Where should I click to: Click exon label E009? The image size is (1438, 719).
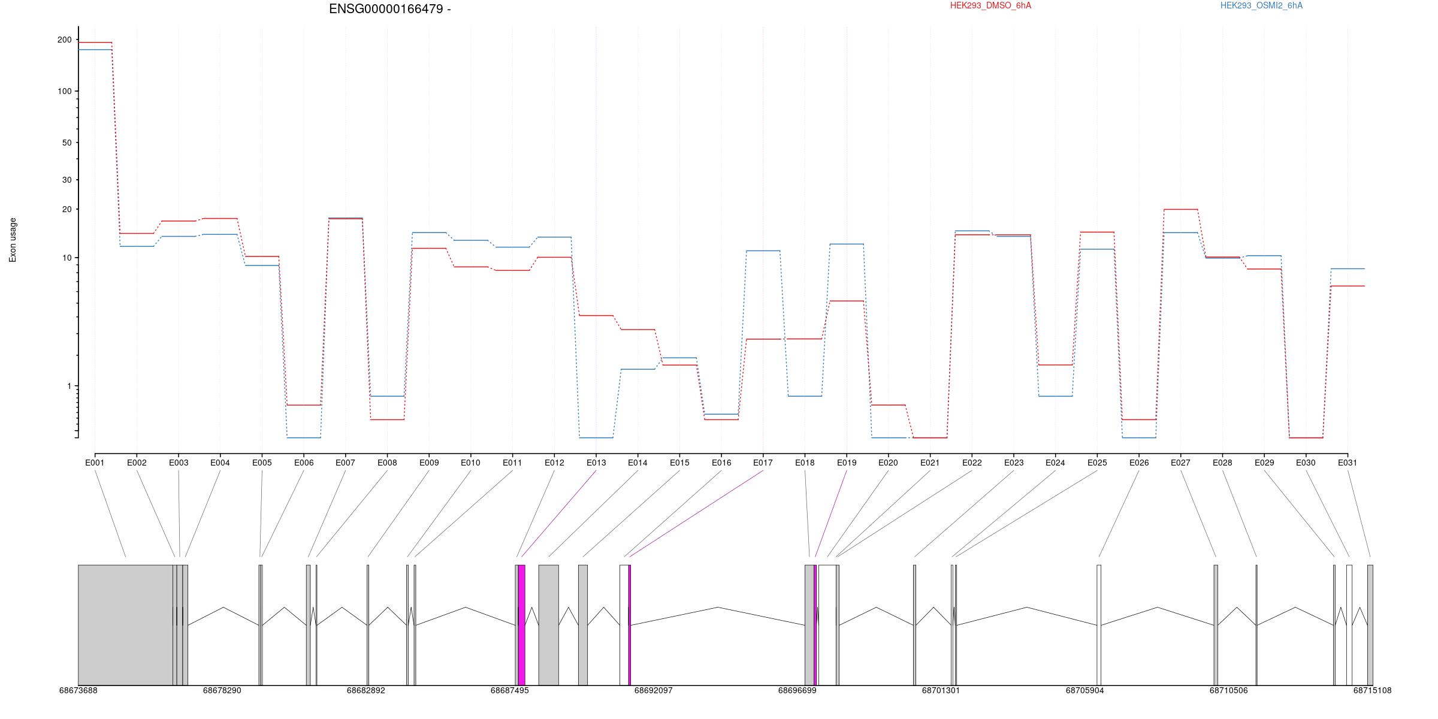[x=429, y=463]
